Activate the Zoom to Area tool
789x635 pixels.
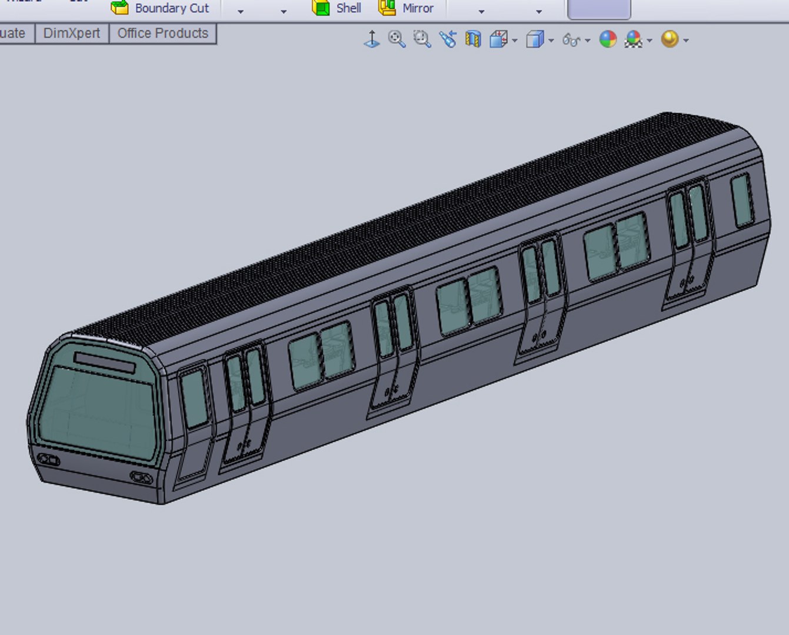(x=422, y=39)
